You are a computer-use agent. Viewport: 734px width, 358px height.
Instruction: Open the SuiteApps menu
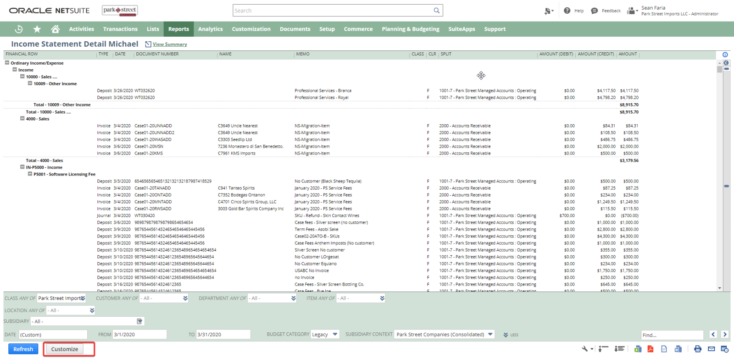click(x=462, y=29)
